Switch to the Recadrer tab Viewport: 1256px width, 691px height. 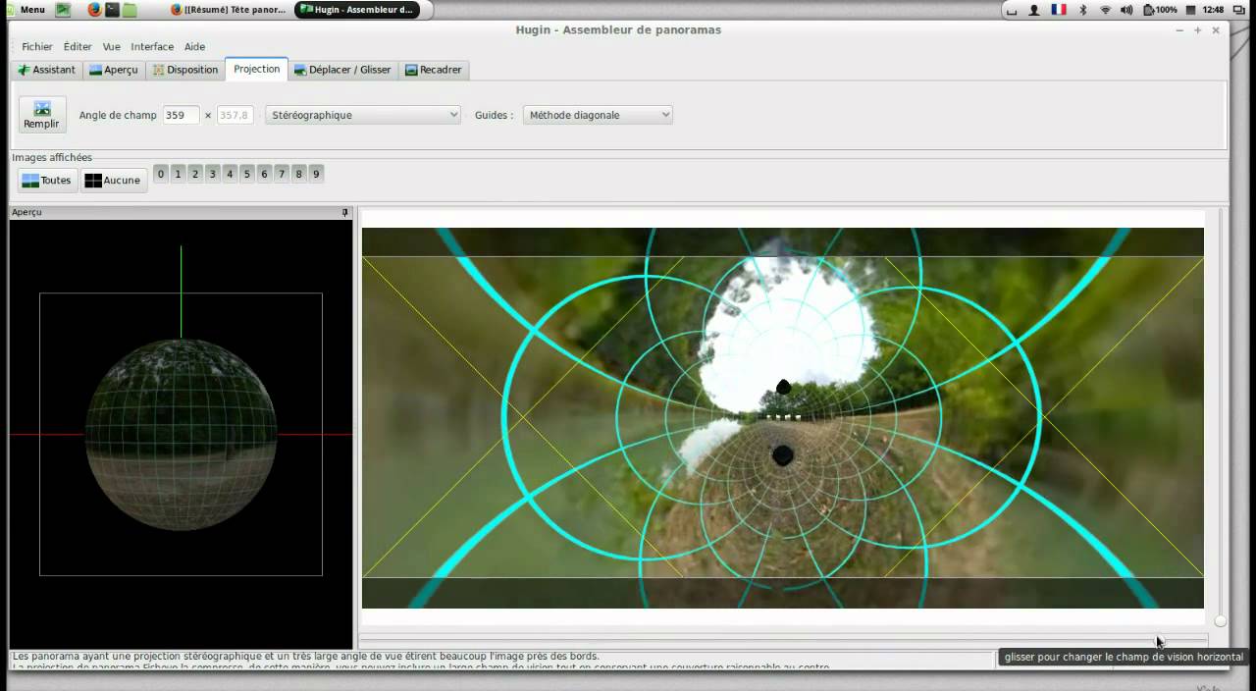(x=433, y=70)
